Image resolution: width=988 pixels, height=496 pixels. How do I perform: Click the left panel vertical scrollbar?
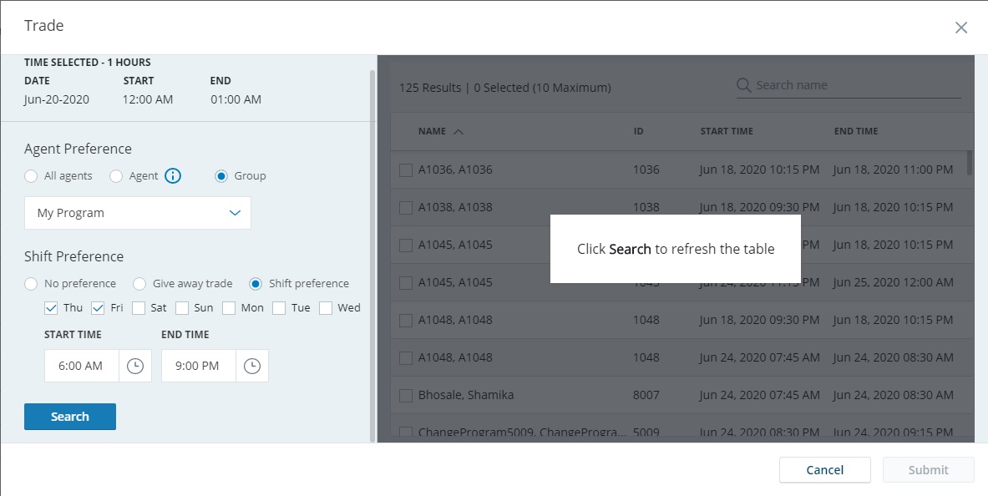[372, 251]
